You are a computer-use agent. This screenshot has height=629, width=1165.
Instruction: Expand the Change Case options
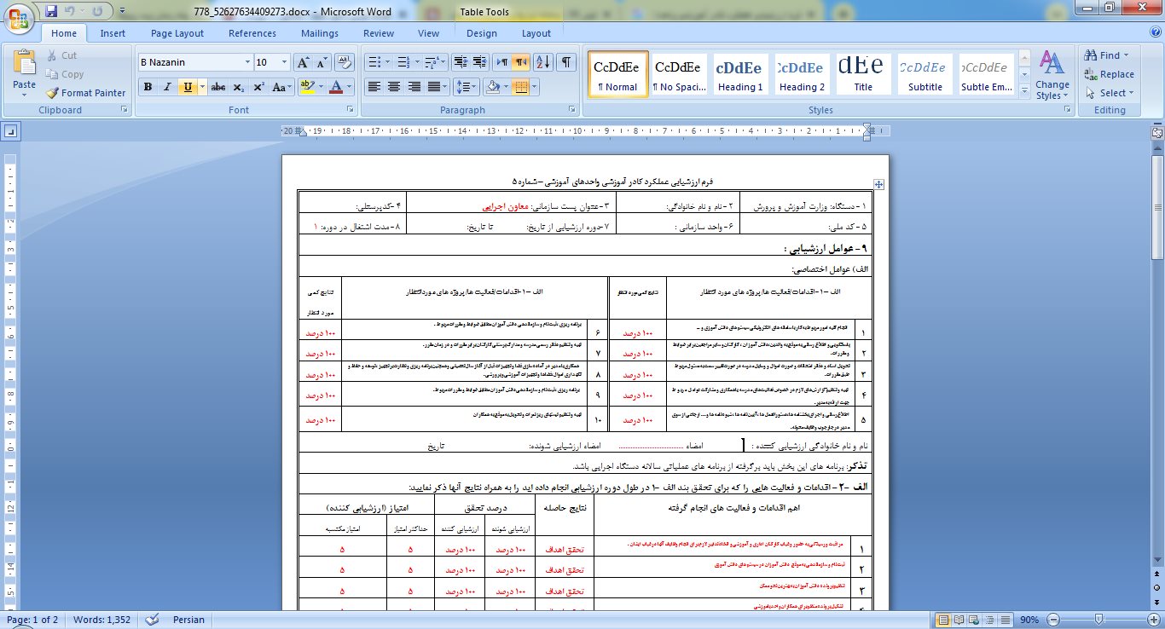281,87
